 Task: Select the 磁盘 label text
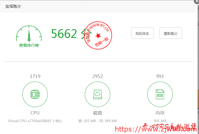click(98, 113)
